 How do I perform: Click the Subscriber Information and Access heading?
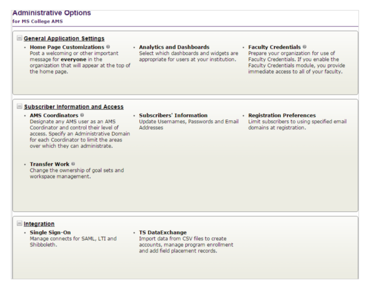(x=74, y=107)
